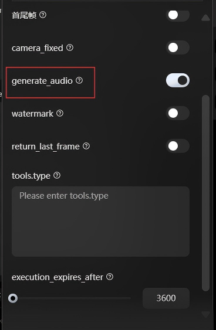Image resolution: width=216 pixels, height=330 pixels.
Task: Click the 3600 value input box
Action: pos(166,298)
